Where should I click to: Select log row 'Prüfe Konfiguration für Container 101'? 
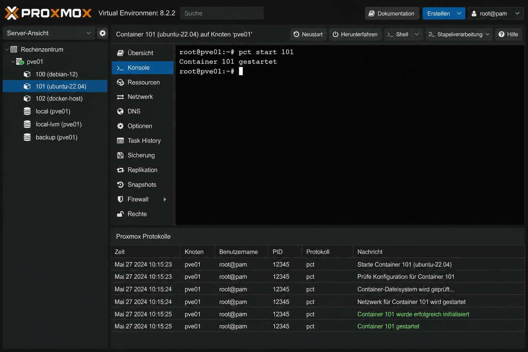(318, 277)
